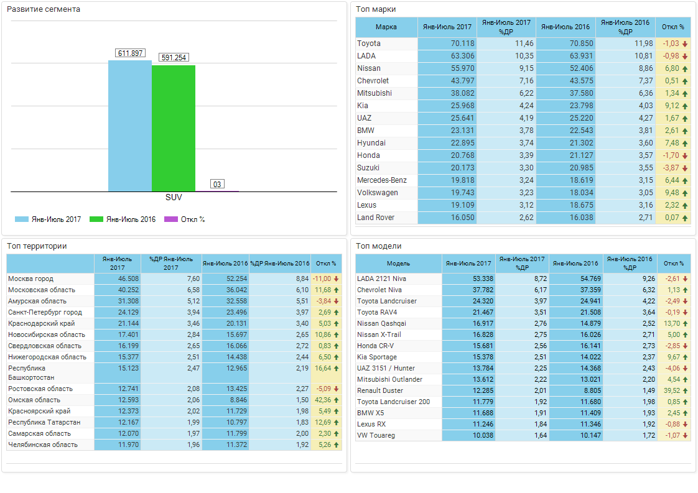Click the Республика Башкортостан territory cell

tap(50, 373)
